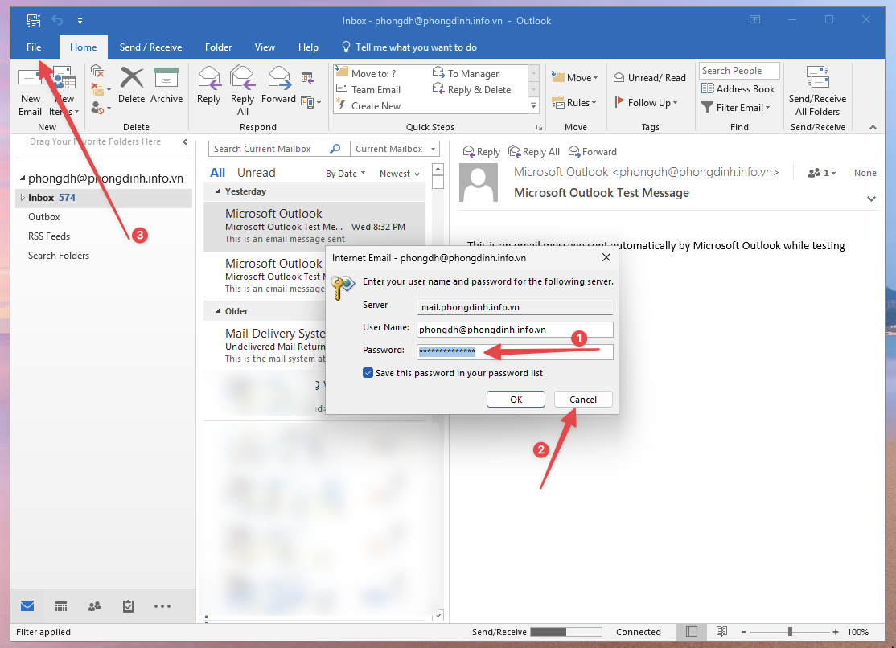Expand the Inbox folder
Viewport: 896px width, 648px height.
tap(23, 198)
